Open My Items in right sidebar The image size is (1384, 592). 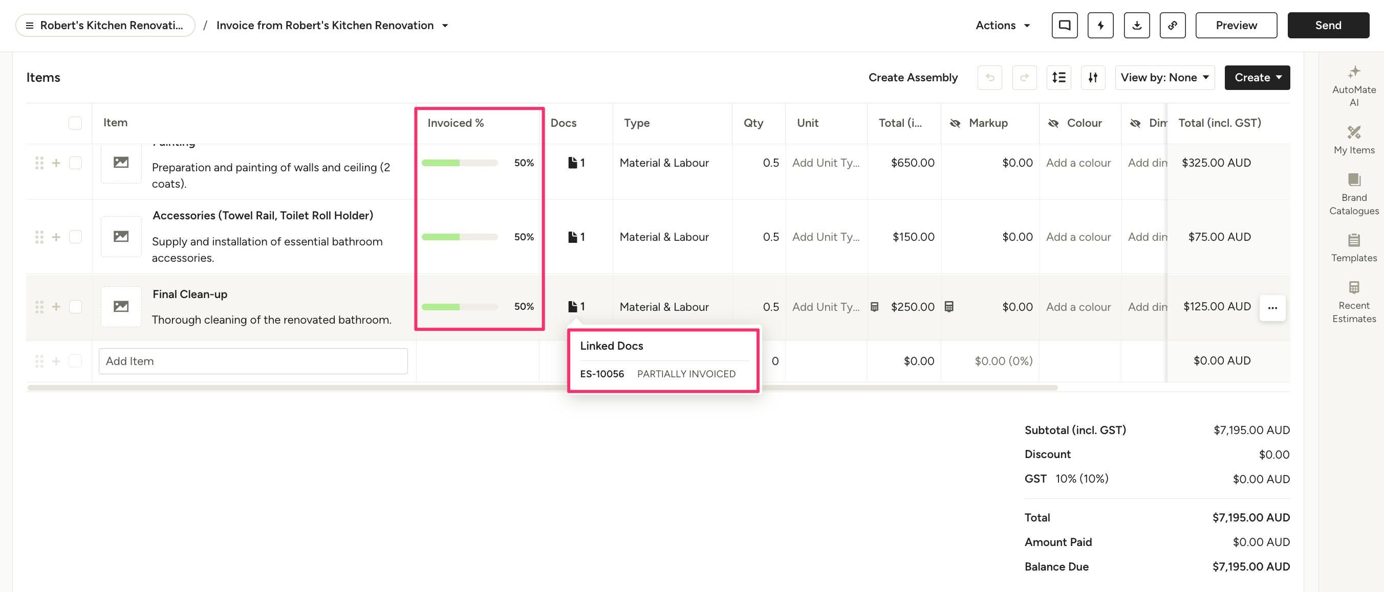point(1353,141)
